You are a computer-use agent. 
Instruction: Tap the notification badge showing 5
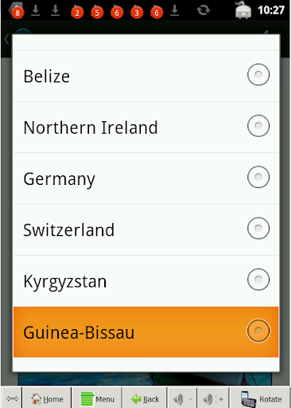point(97,12)
